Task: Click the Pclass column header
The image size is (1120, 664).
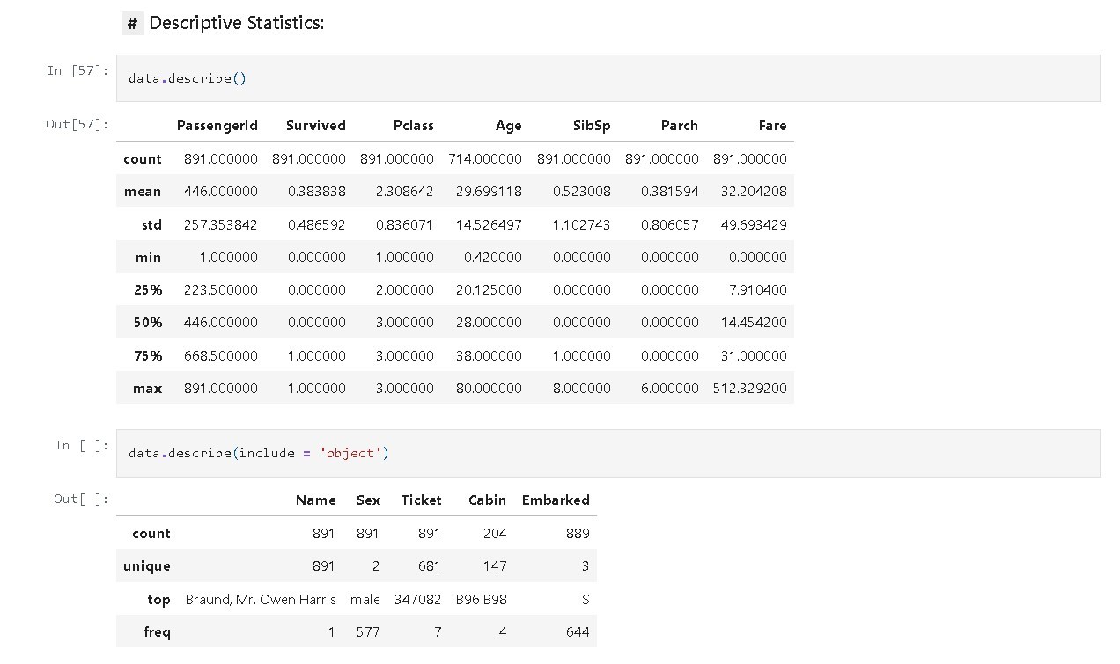Action: (x=413, y=126)
